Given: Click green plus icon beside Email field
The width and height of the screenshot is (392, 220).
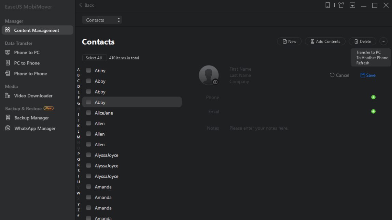Looking at the screenshot, I should click(x=373, y=111).
